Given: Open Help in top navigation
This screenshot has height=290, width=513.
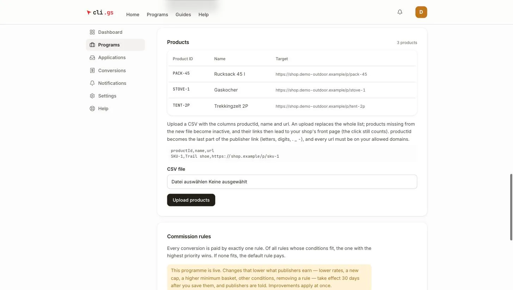Looking at the screenshot, I should pyautogui.click(x=204, y=14).
